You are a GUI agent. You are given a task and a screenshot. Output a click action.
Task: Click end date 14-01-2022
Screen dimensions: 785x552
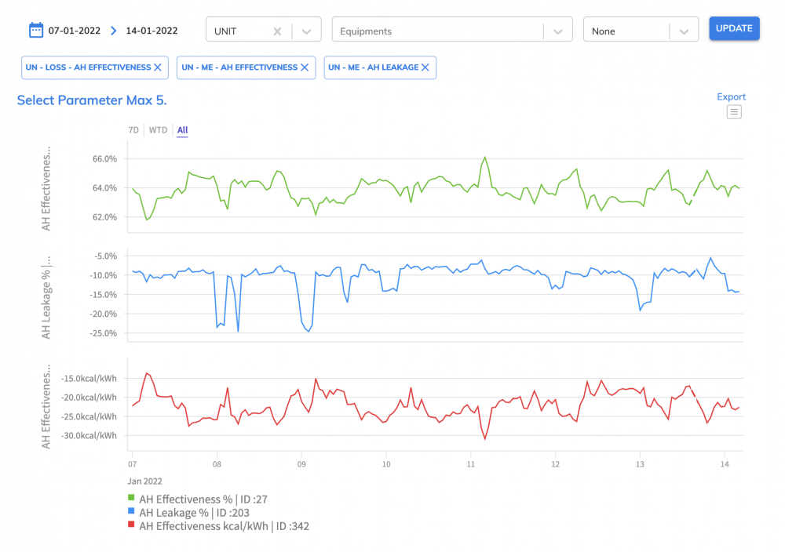point(152,31)
